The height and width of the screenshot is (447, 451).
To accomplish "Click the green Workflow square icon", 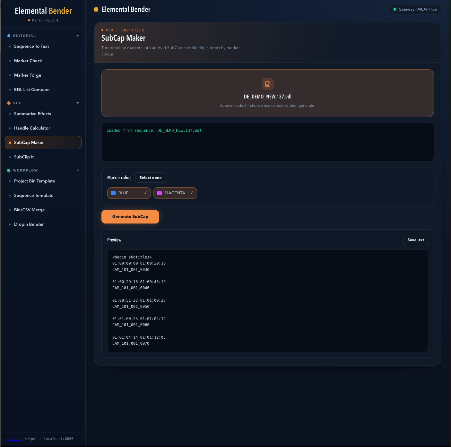I will [x=9, y=170].
